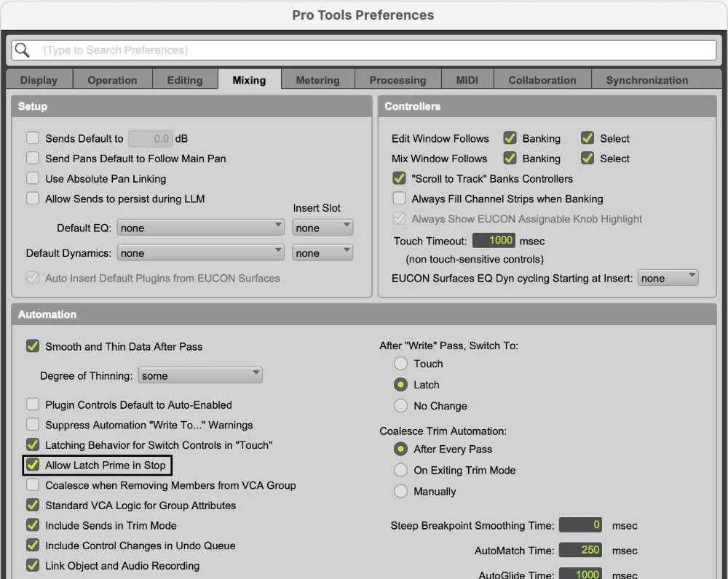
Task: Enable Allow Sends to persist during LLM
Action: click(33, 198)
